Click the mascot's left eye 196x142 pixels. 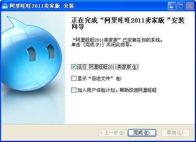[32, 53]
